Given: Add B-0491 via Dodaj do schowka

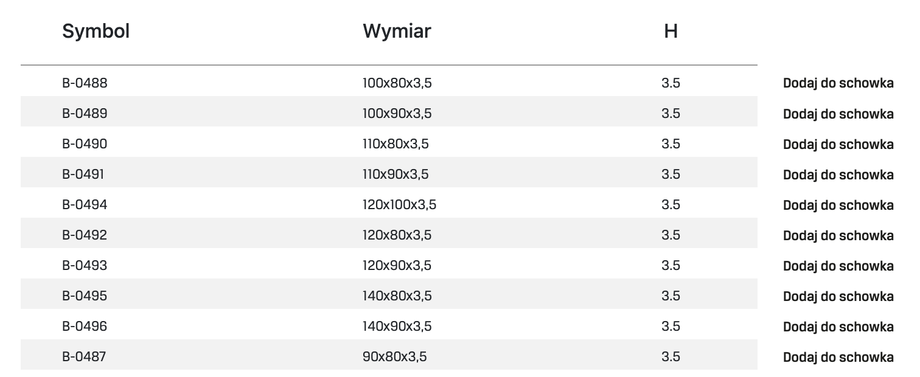Looking at the screenshot, I should click(x=838, y=175).
